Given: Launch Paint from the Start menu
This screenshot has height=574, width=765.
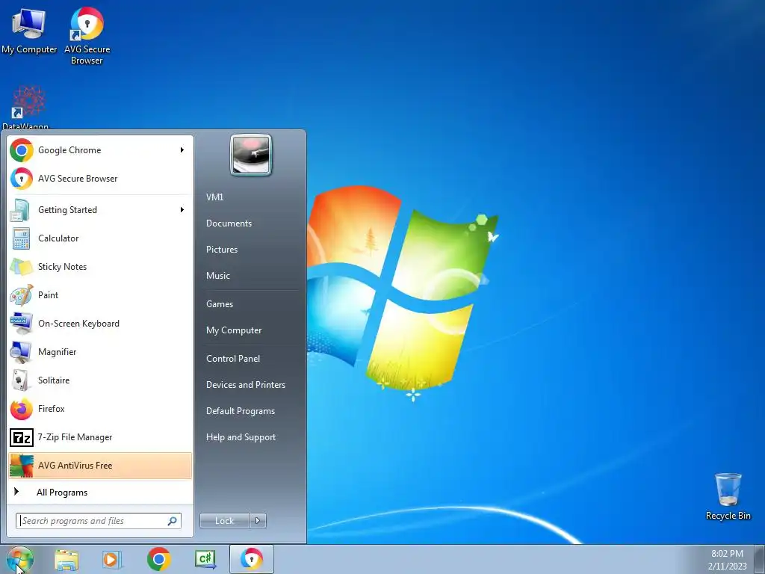Looking at the screenshot, I should coord(100,295).
